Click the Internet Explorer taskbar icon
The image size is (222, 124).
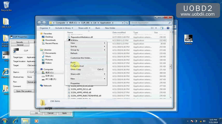[x=16, y=121]
